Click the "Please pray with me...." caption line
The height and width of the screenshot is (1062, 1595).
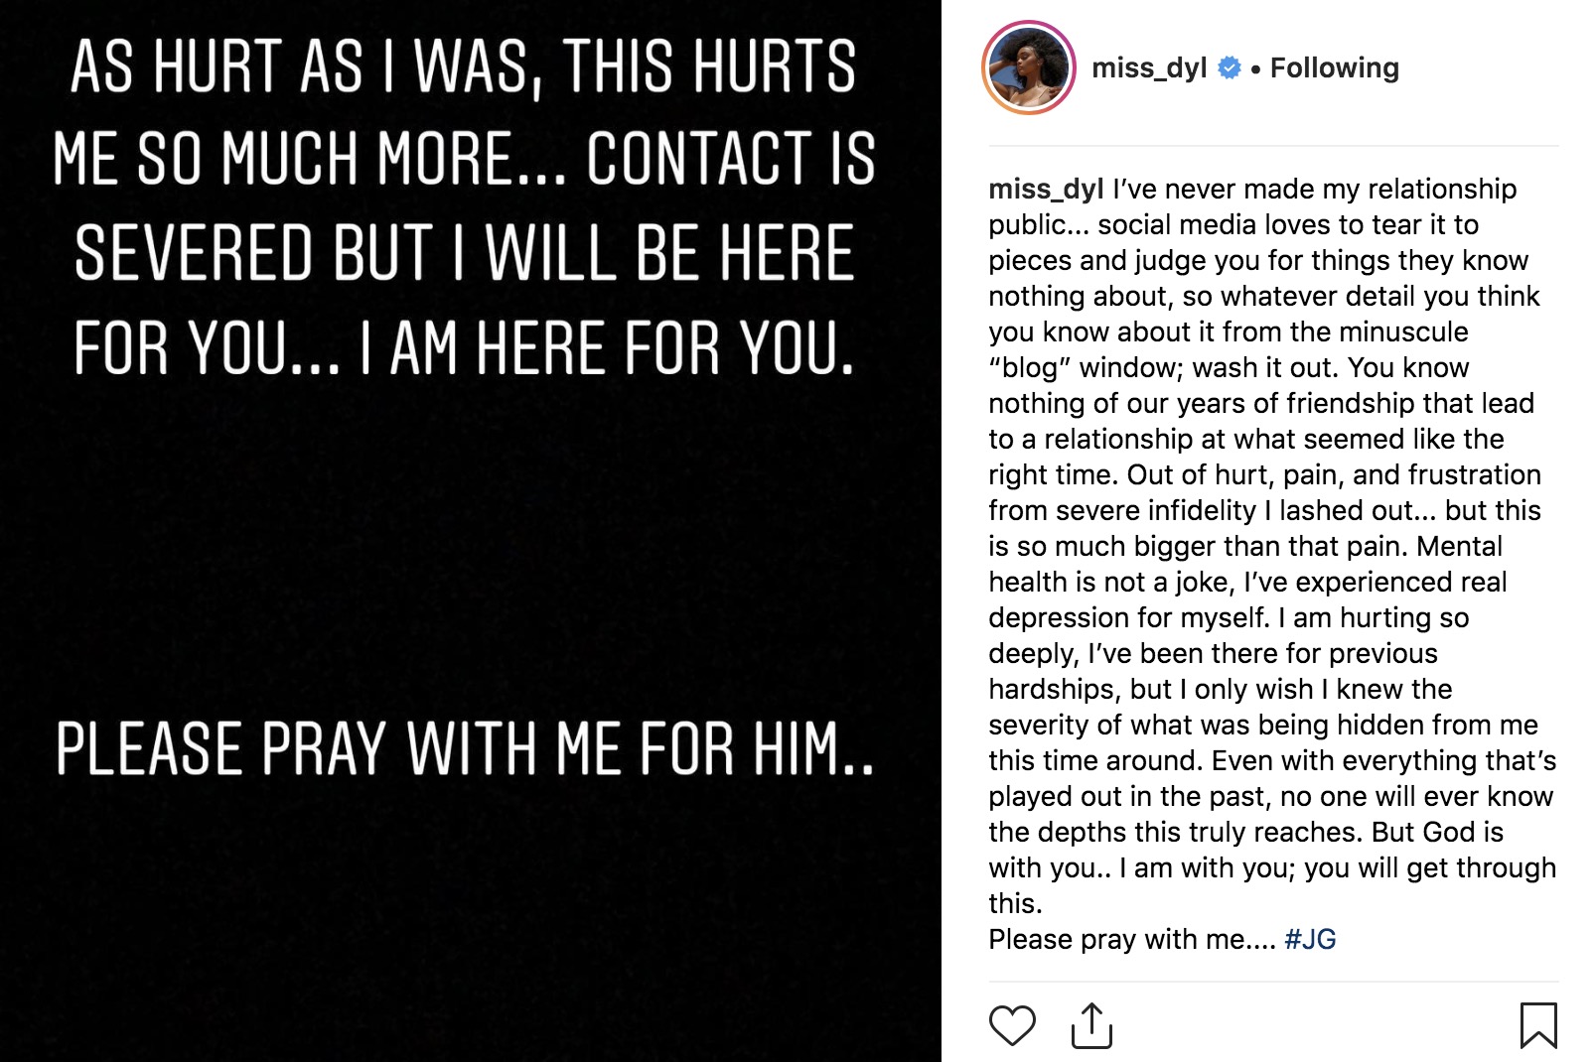pos(1131,939)
